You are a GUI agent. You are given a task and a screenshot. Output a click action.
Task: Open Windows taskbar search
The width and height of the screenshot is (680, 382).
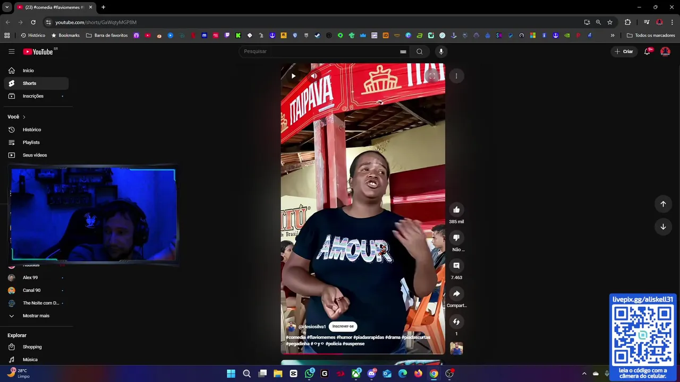246,374
